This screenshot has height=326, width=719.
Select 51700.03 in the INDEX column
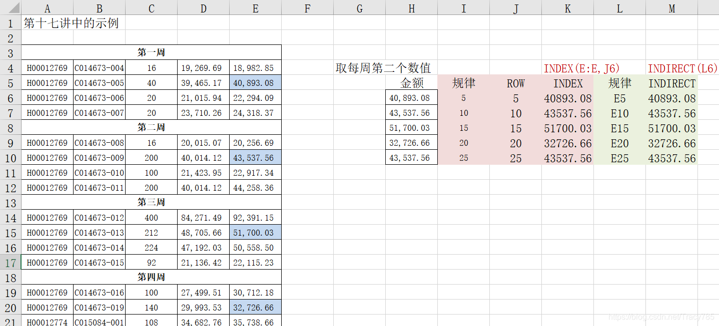click(567, 128)
